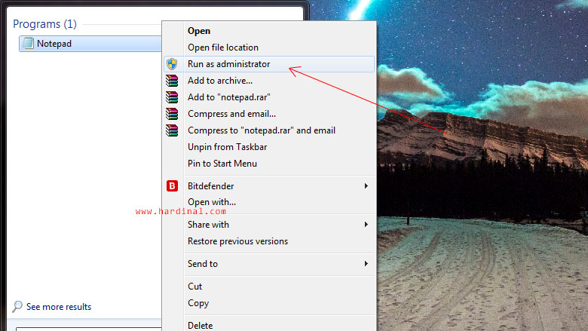Viewport: 588px width, 331px height.
Task: Expand the Bitdefender submenu arrow
Action: (366, 186)
